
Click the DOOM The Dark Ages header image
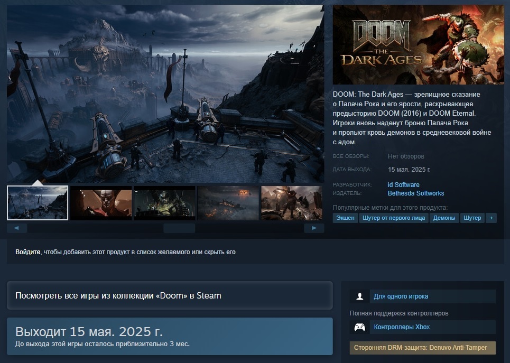418,44
